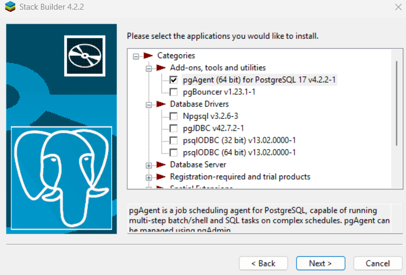Select the pgJDBC v42.7.2-1 row text
Image resolution: width=406 pixels, height=275 pixels.
click(214, 129)
